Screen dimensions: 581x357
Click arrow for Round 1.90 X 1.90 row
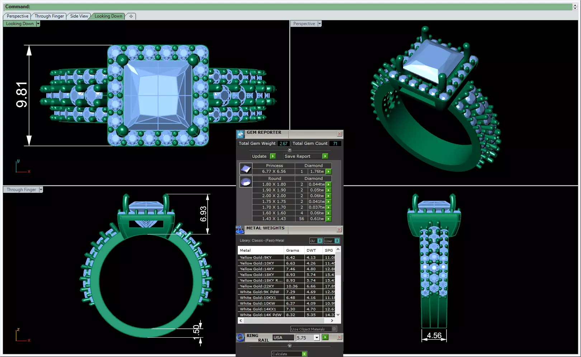(329, 190)
